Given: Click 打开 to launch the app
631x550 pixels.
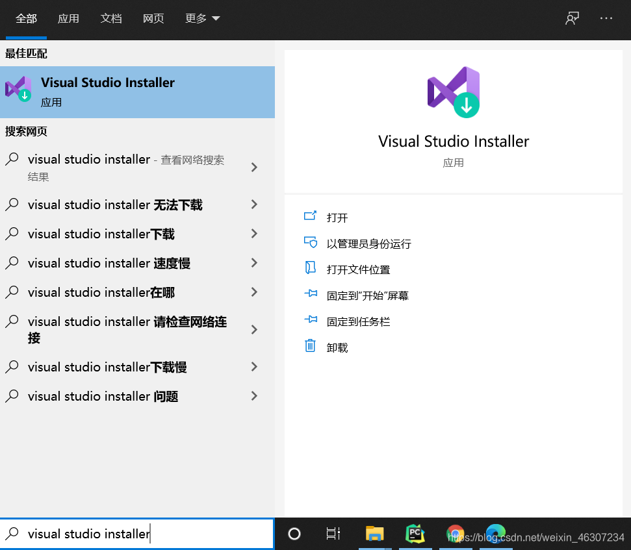Looking at the screenshot, I should [337, 218].
